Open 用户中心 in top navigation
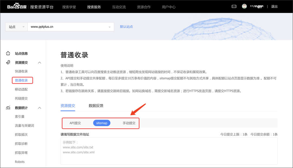Viewport: 293px width, 168px height. pyautogui.click(x=169, y=7)
